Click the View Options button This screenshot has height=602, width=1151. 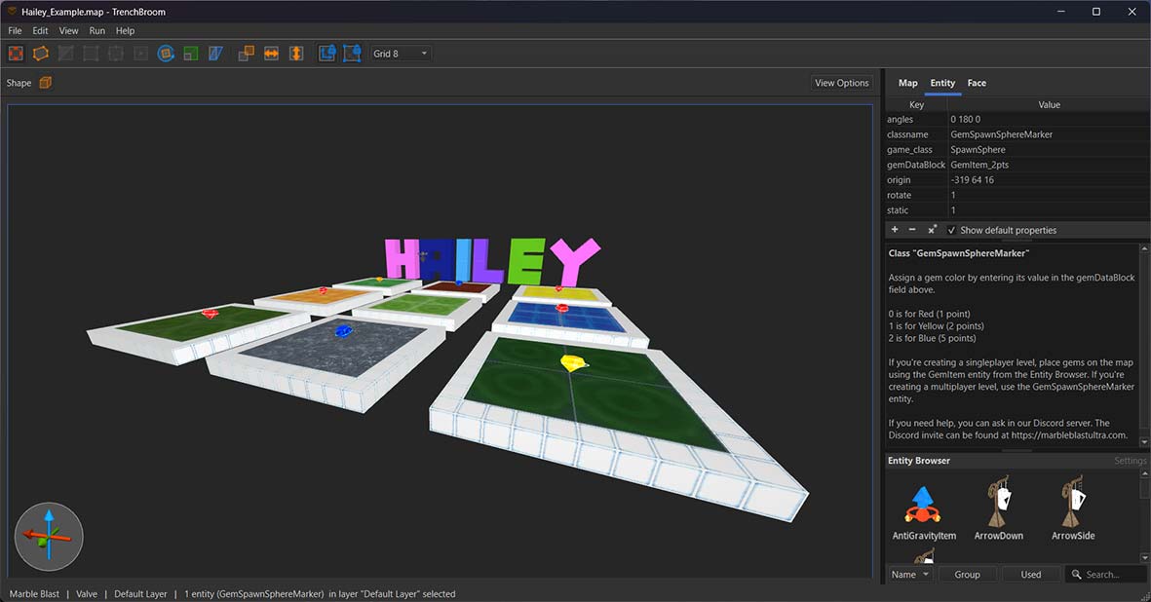point(840,83)
